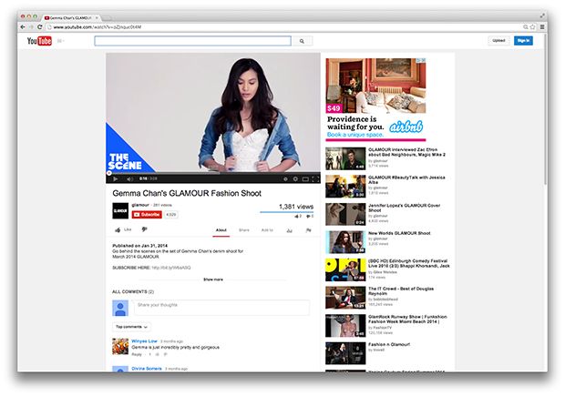The width and height of the screenshot is (565, 396).
Task: Click the New Worlds GLAMOUR Shoot thumbnail
Action: (x=345, y=242)
